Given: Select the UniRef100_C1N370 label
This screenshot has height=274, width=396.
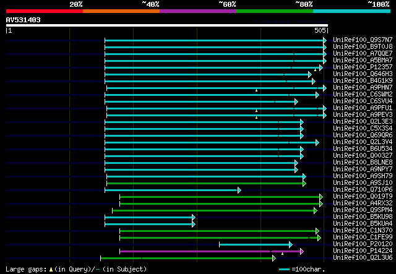Looking at the screenshot, I should (363, 231).
